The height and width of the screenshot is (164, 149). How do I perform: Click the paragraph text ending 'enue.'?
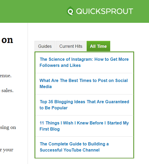coord(6,76)
